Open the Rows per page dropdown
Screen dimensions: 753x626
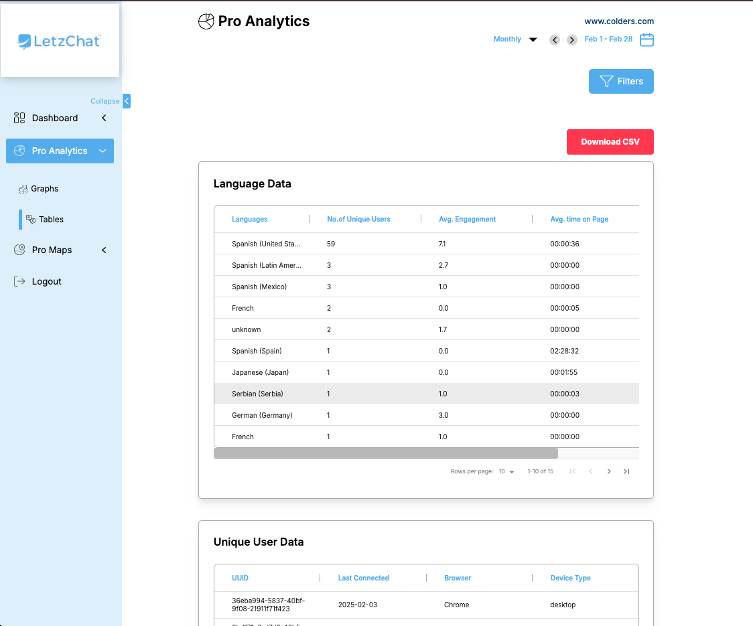point(506,471)
